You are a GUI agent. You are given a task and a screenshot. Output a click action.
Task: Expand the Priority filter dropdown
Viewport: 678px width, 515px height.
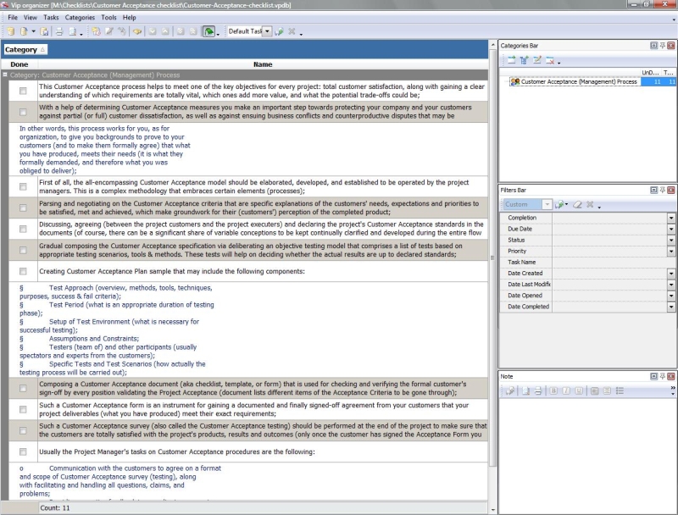[x=670, y=252]
